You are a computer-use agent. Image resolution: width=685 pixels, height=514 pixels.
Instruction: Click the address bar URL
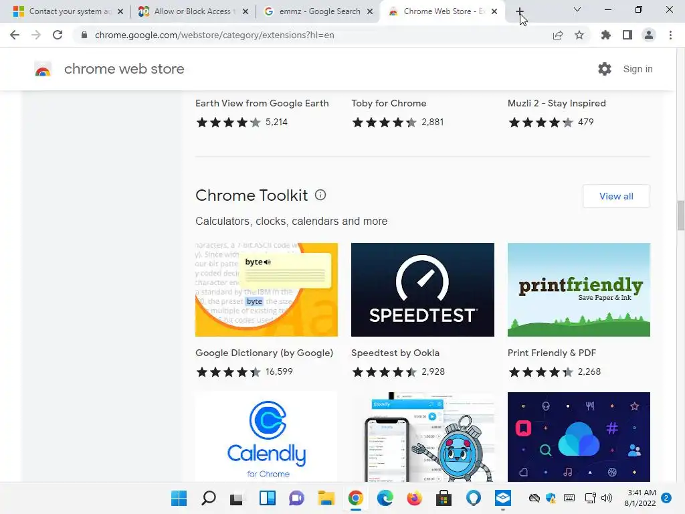click(x=215, y=35)
